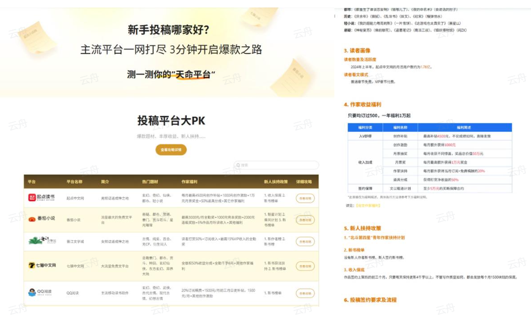Click the 签约保障 table cell

point(365,189)
